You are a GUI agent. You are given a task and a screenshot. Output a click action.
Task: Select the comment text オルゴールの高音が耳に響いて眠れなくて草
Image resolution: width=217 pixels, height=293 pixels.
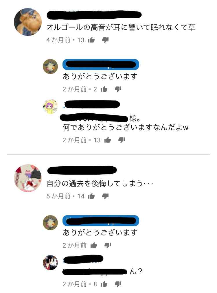(121, 27)
